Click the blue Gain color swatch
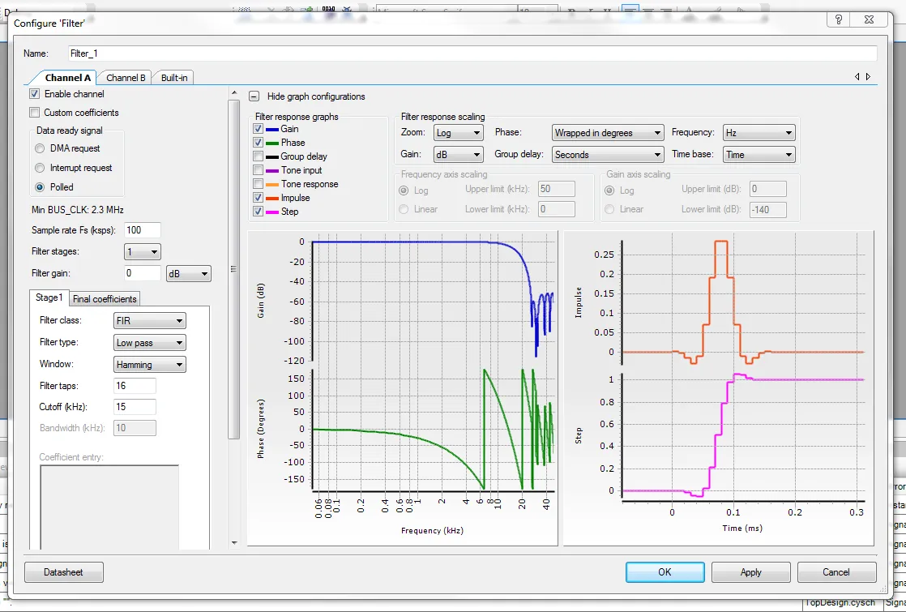Screen dimensions: 906x612 click(272, 129)
